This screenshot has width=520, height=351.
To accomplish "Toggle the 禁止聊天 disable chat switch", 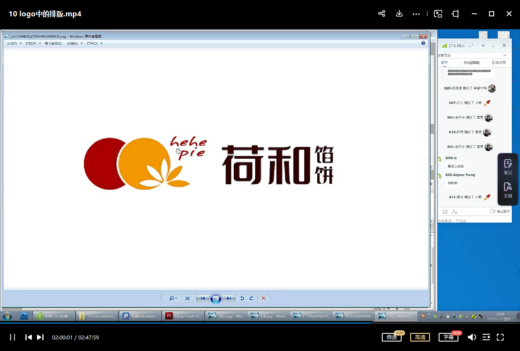I will click(492, 212).
